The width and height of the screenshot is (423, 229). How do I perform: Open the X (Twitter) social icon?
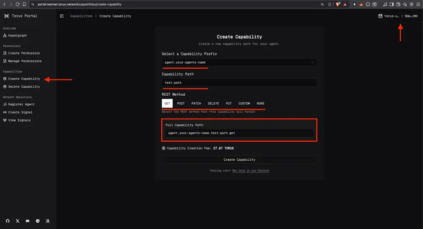point(17,220)
